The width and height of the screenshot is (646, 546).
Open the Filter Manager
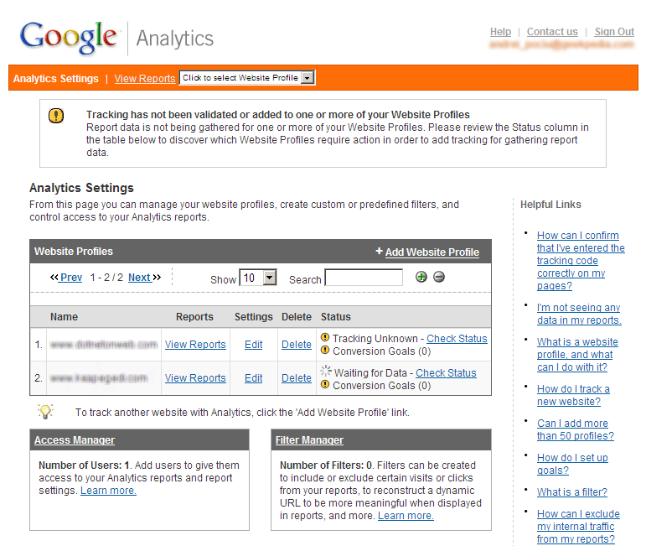309,440
